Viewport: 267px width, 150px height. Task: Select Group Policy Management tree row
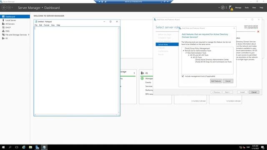click(x=197, y=48)
